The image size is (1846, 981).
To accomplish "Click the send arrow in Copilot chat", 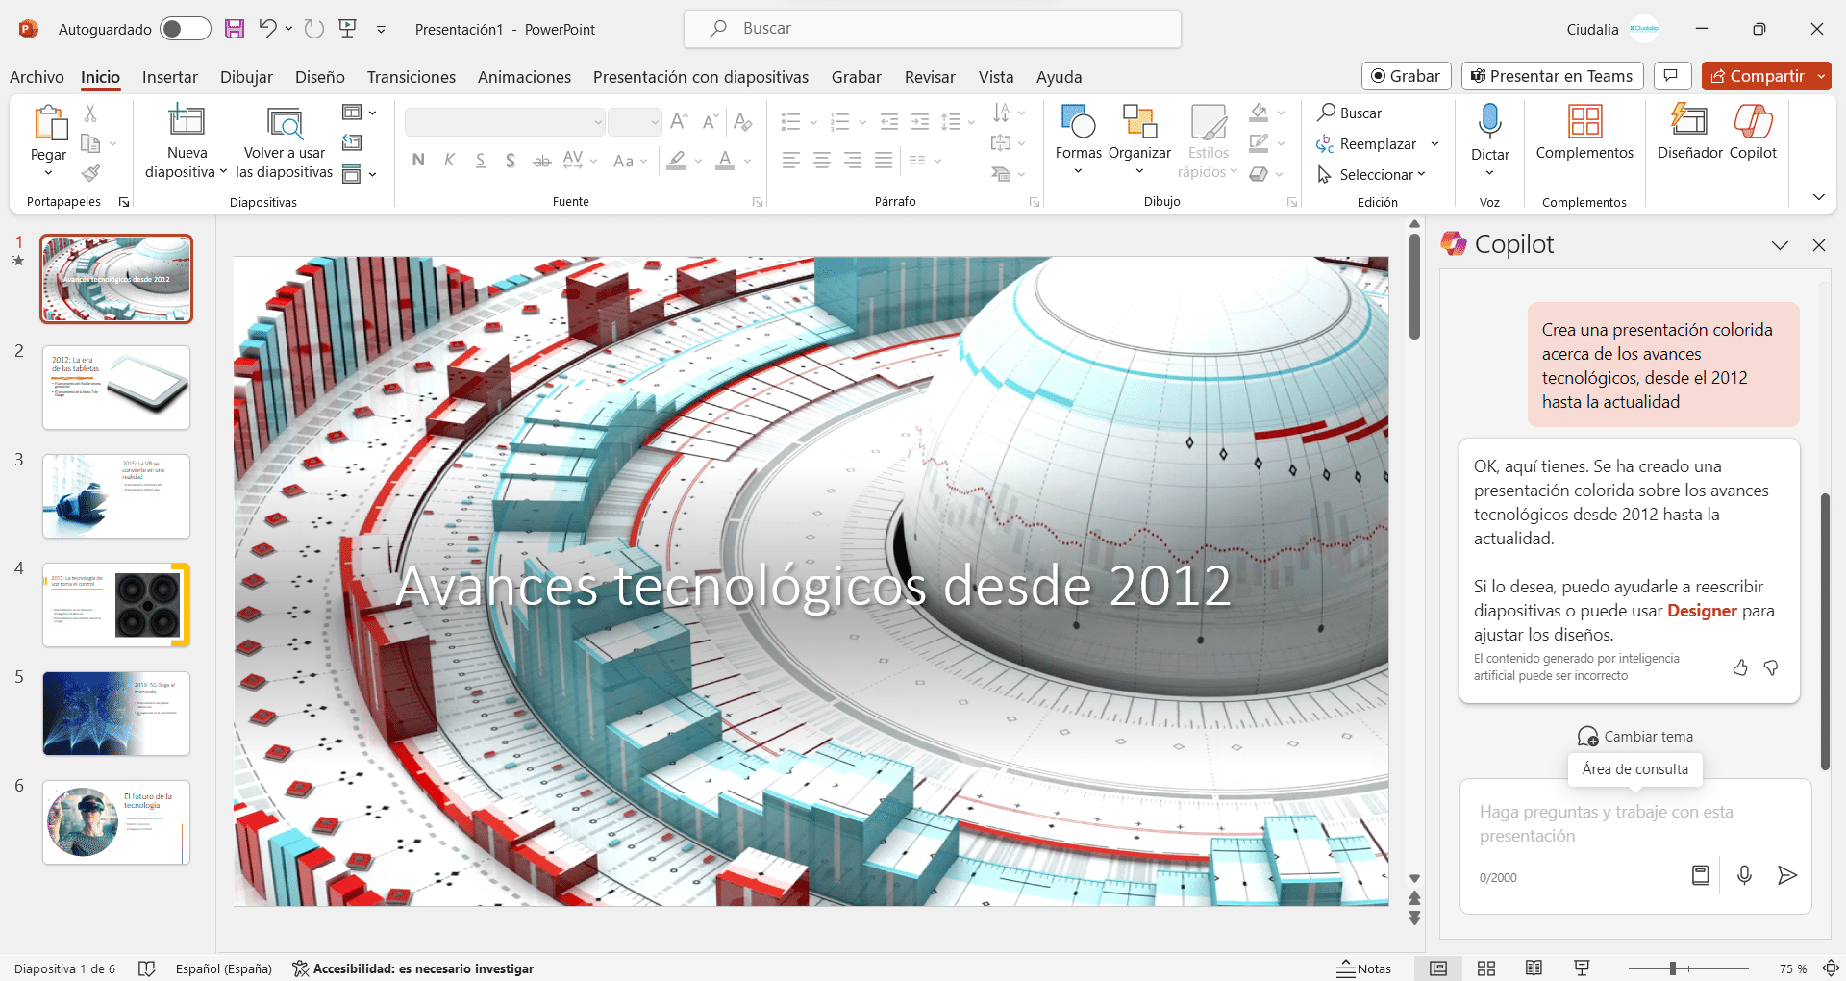I will click(1786, 875).
